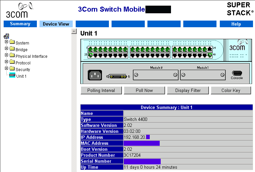The width and height of the screenshot is (255, 172).
Task: Show the Color Key
Action: 231,90
